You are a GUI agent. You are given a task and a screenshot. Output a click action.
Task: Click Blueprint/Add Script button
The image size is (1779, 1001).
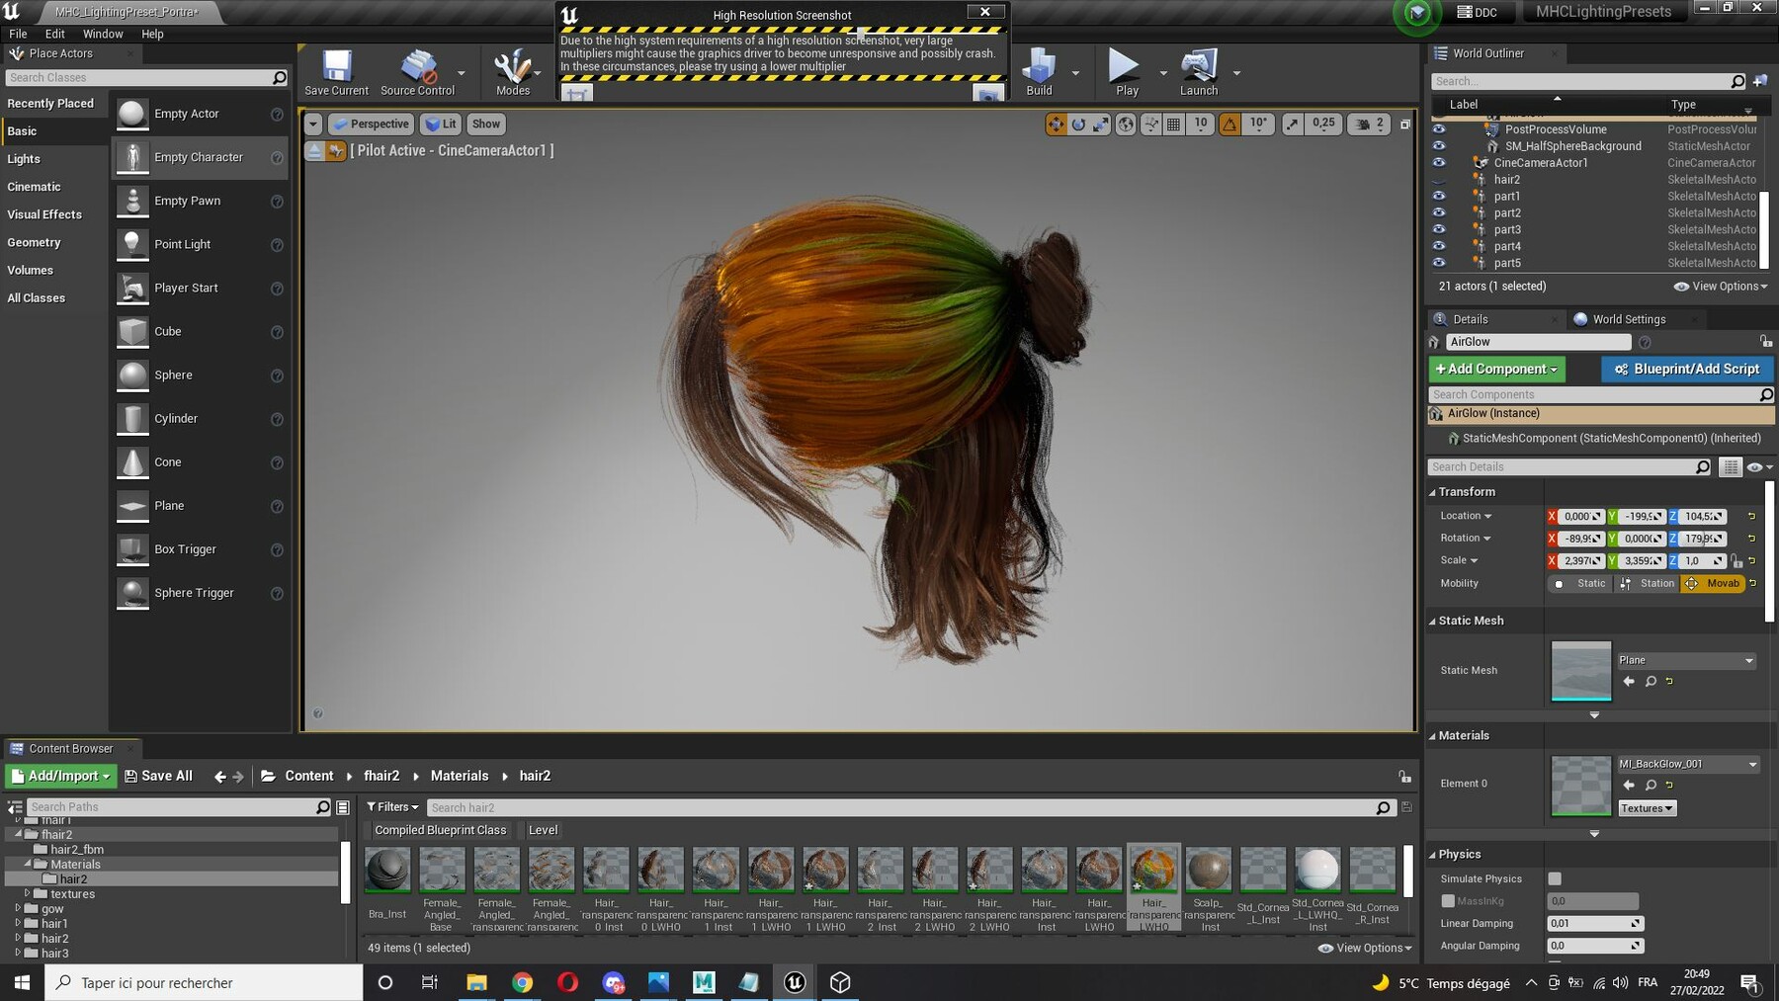coord(1687,369)
